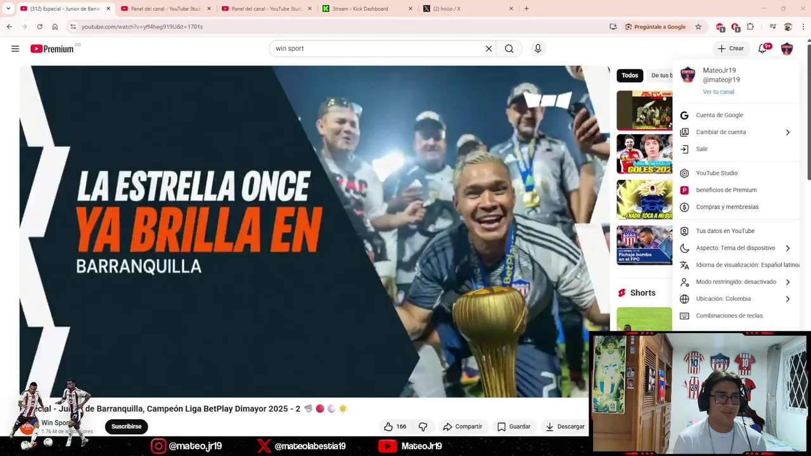The width and height of the screenshot is (811, 456).
Task: Open Cuenta de Google menu entry
Action: coord(736,115)
